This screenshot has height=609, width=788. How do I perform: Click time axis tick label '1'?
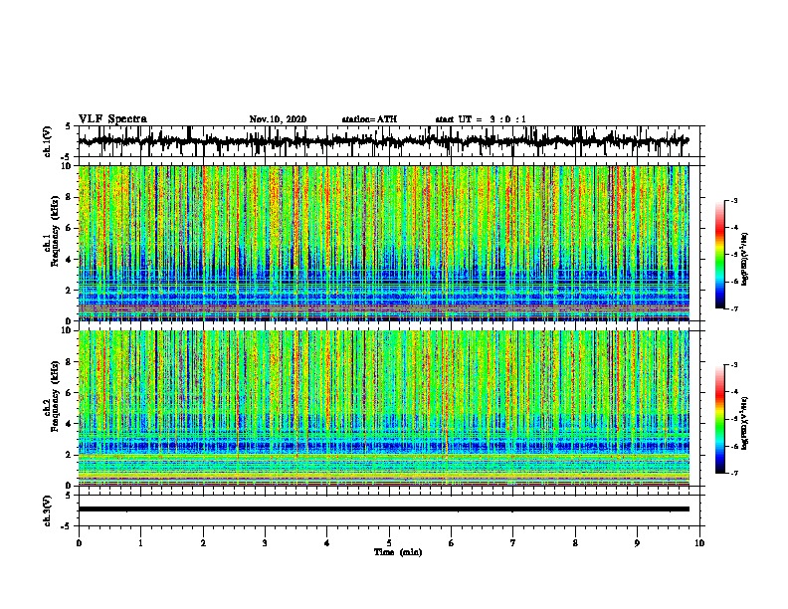point(140,543)
